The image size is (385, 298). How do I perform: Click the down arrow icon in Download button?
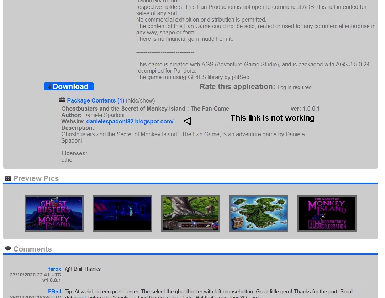pos(49,87)
